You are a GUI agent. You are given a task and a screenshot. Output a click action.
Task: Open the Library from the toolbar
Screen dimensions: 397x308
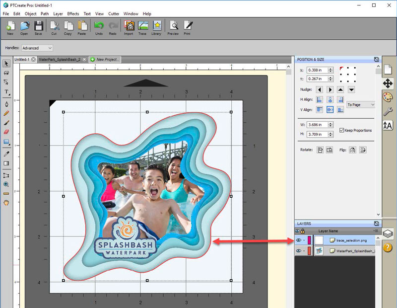[157, 28]
